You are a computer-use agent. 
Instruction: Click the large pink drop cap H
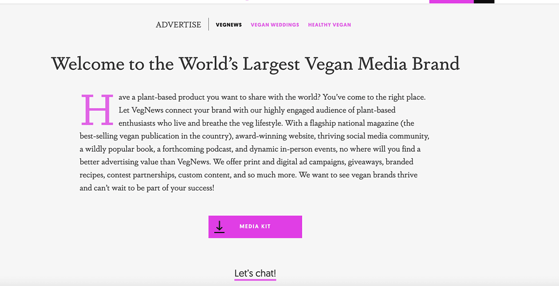point(97,110)
